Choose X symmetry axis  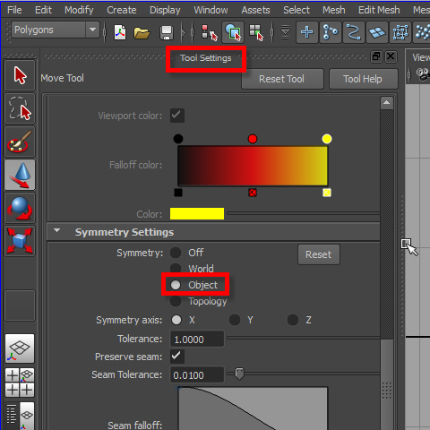(x=176, y=320)
